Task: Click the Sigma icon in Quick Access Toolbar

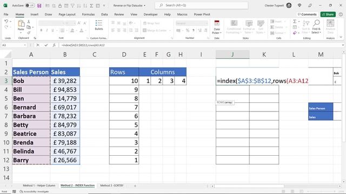Action: [91, 5]
